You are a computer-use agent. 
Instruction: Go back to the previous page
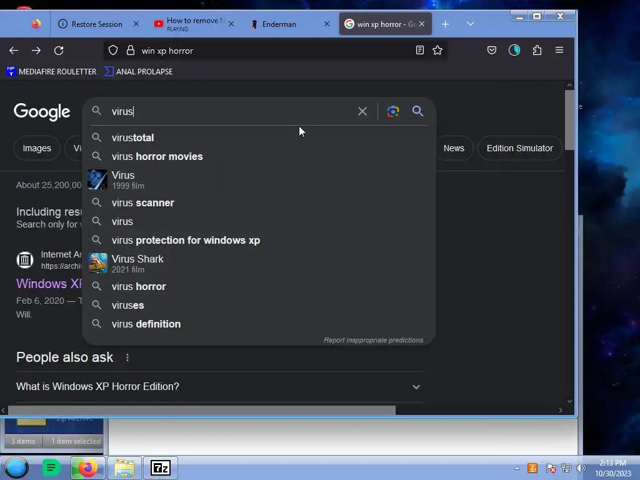[x=14, y=51]
